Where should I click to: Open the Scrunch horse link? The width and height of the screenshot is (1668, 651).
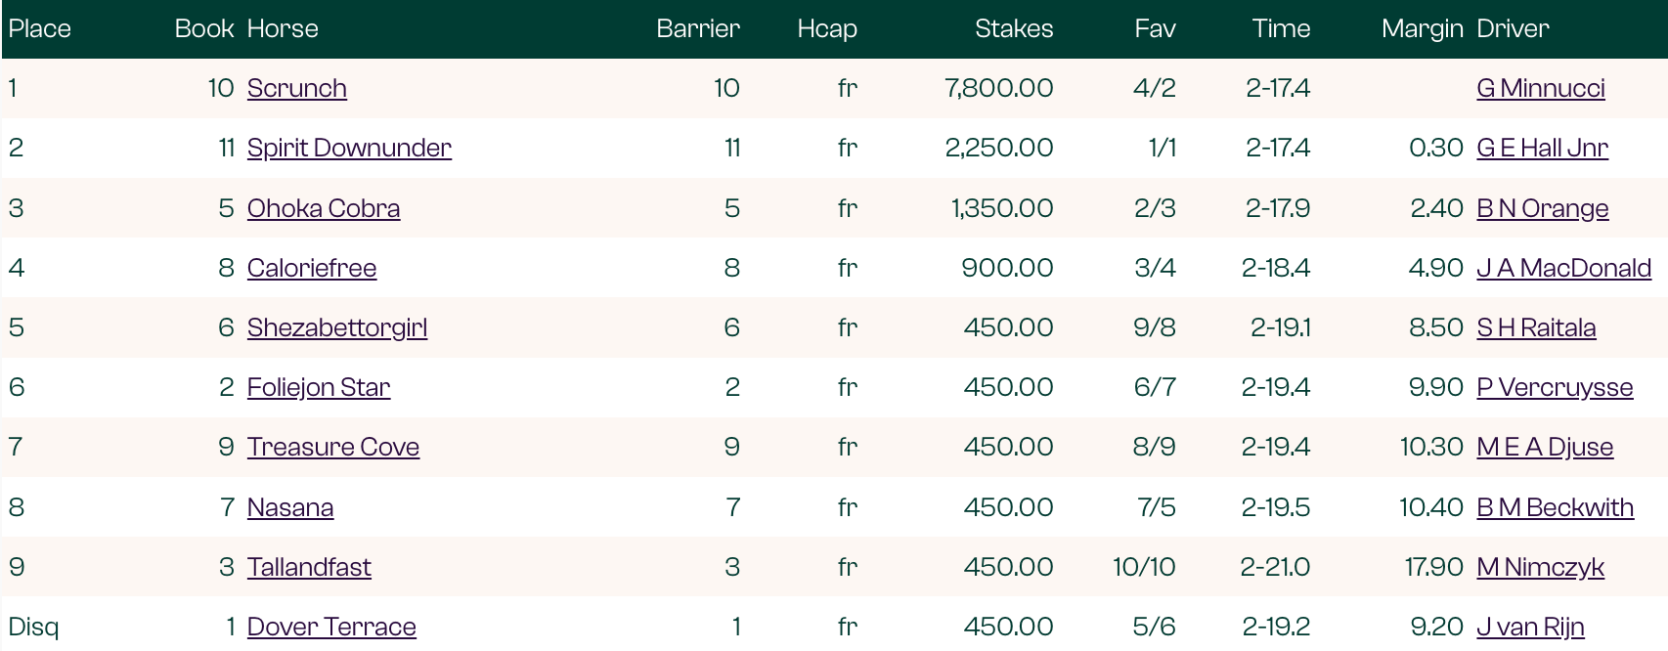[296, 88]
